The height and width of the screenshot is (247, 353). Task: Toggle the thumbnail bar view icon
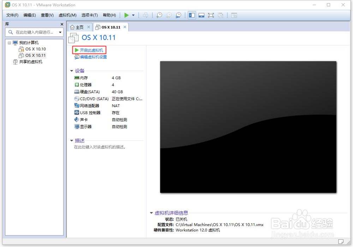tap(202, 15)
